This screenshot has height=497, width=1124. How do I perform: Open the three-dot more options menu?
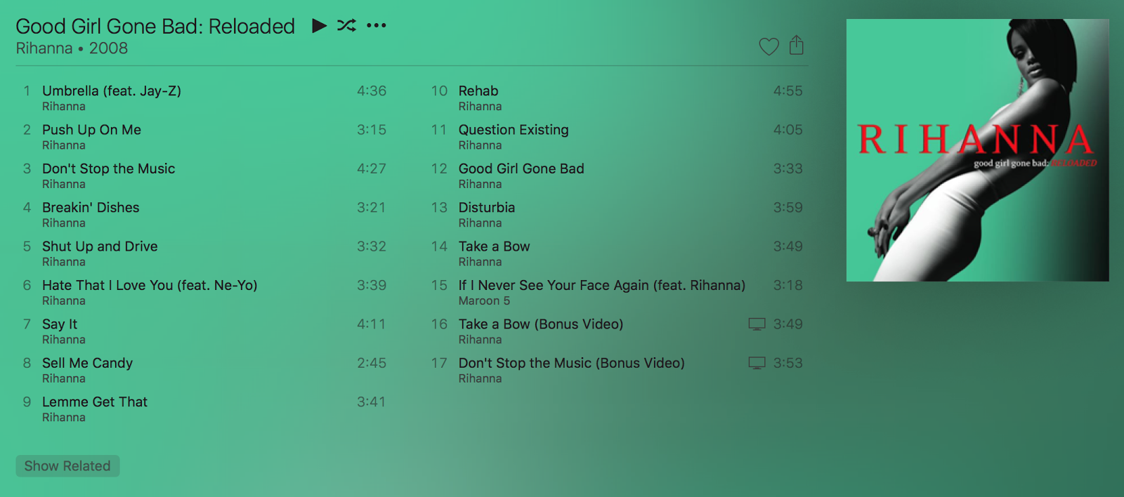(x=377, y=26)
